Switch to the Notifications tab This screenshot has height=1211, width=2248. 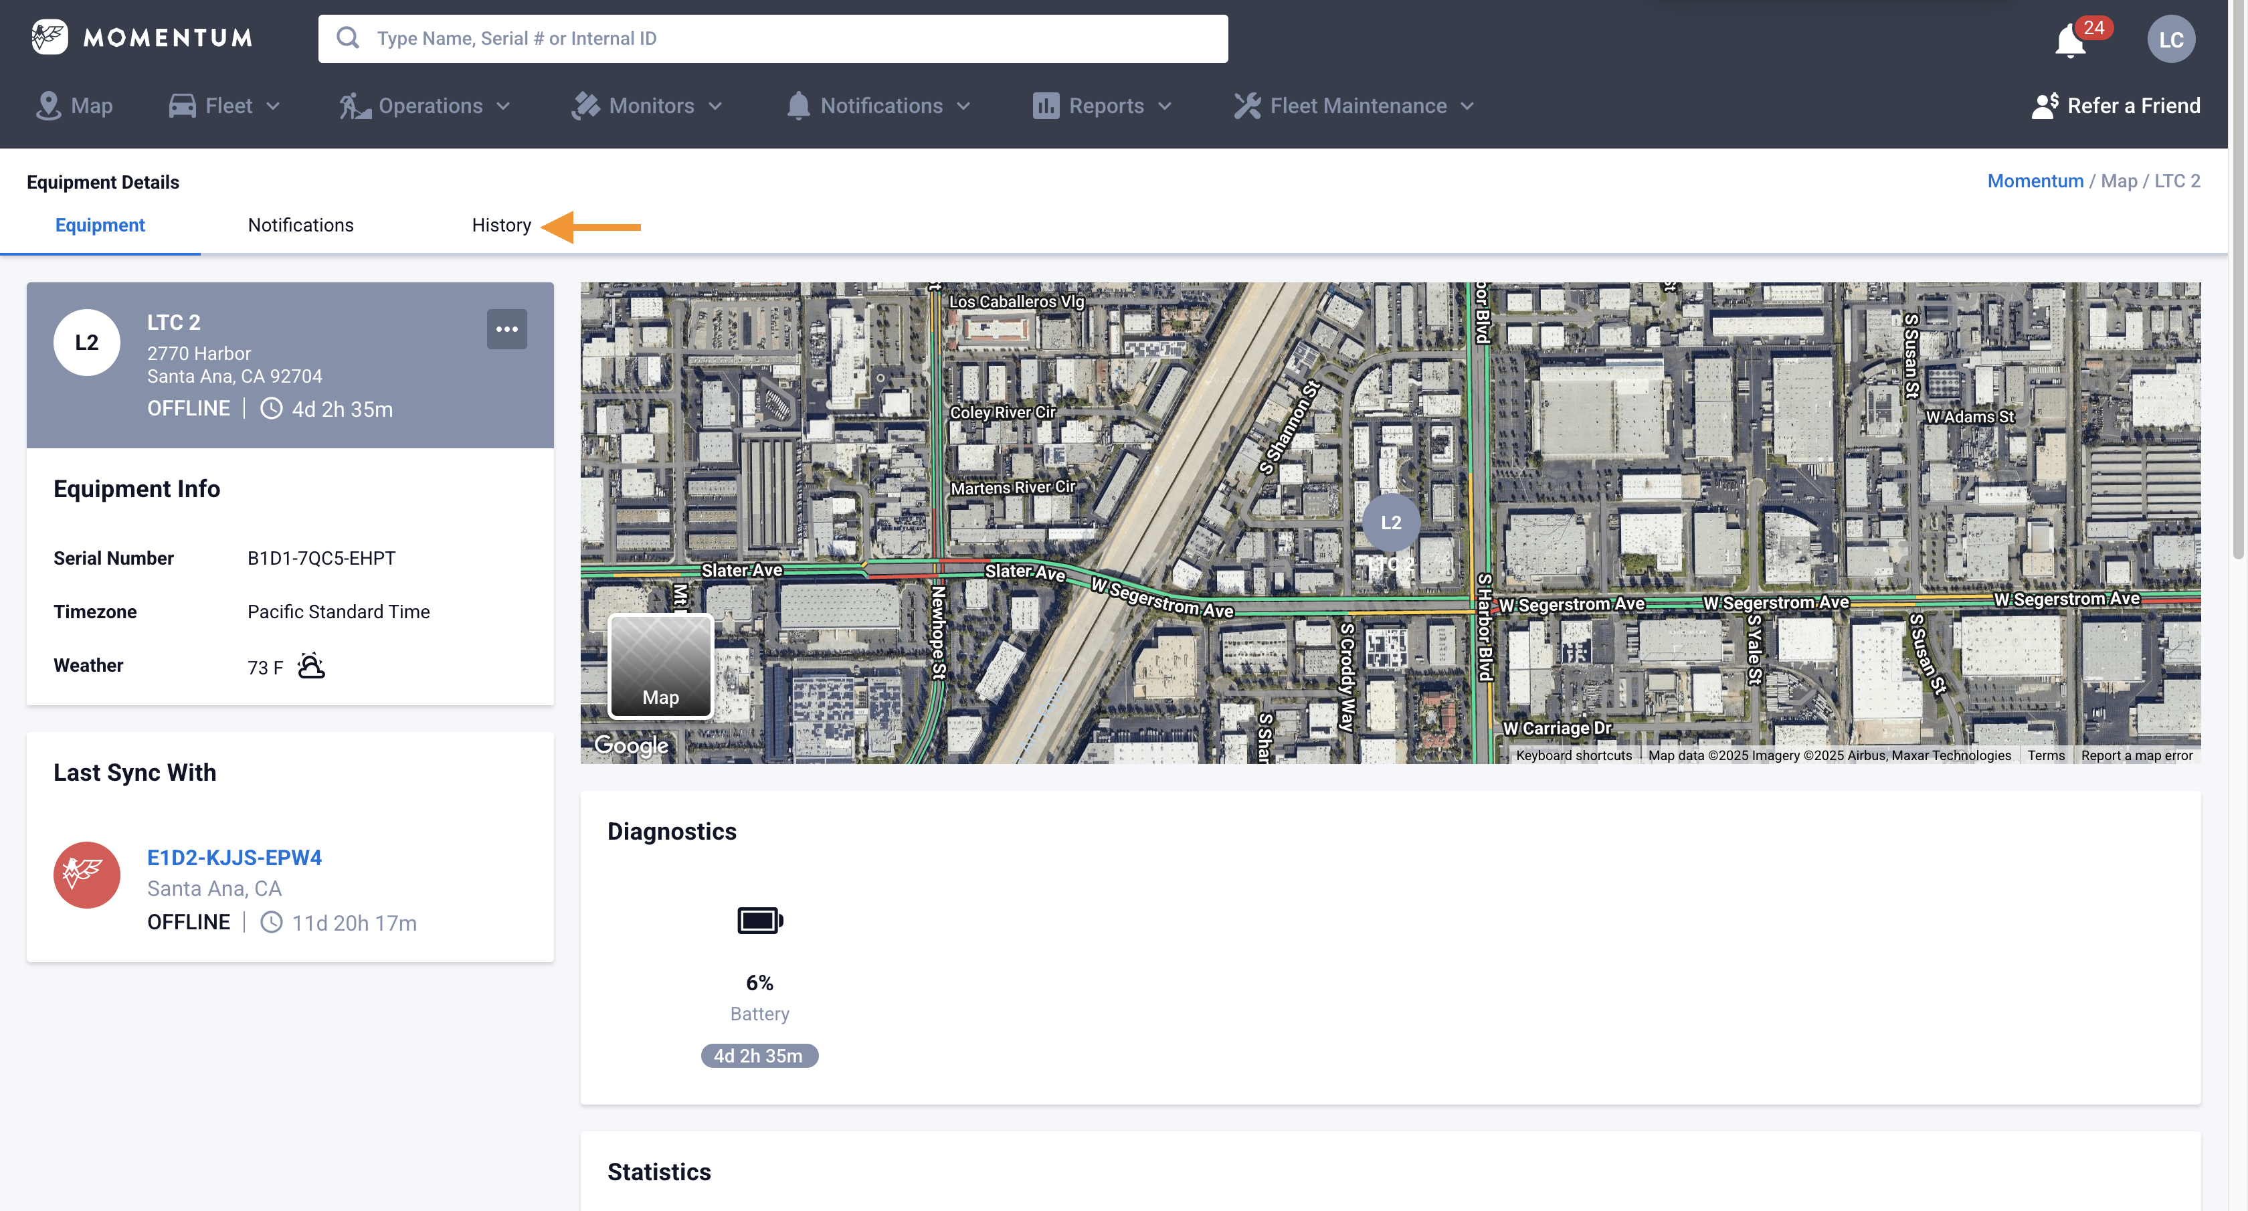point(300,225)
